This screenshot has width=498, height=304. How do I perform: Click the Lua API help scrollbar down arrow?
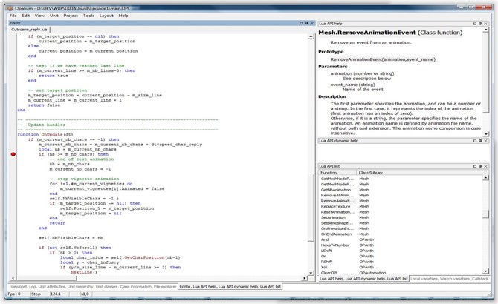pos(485,134)
